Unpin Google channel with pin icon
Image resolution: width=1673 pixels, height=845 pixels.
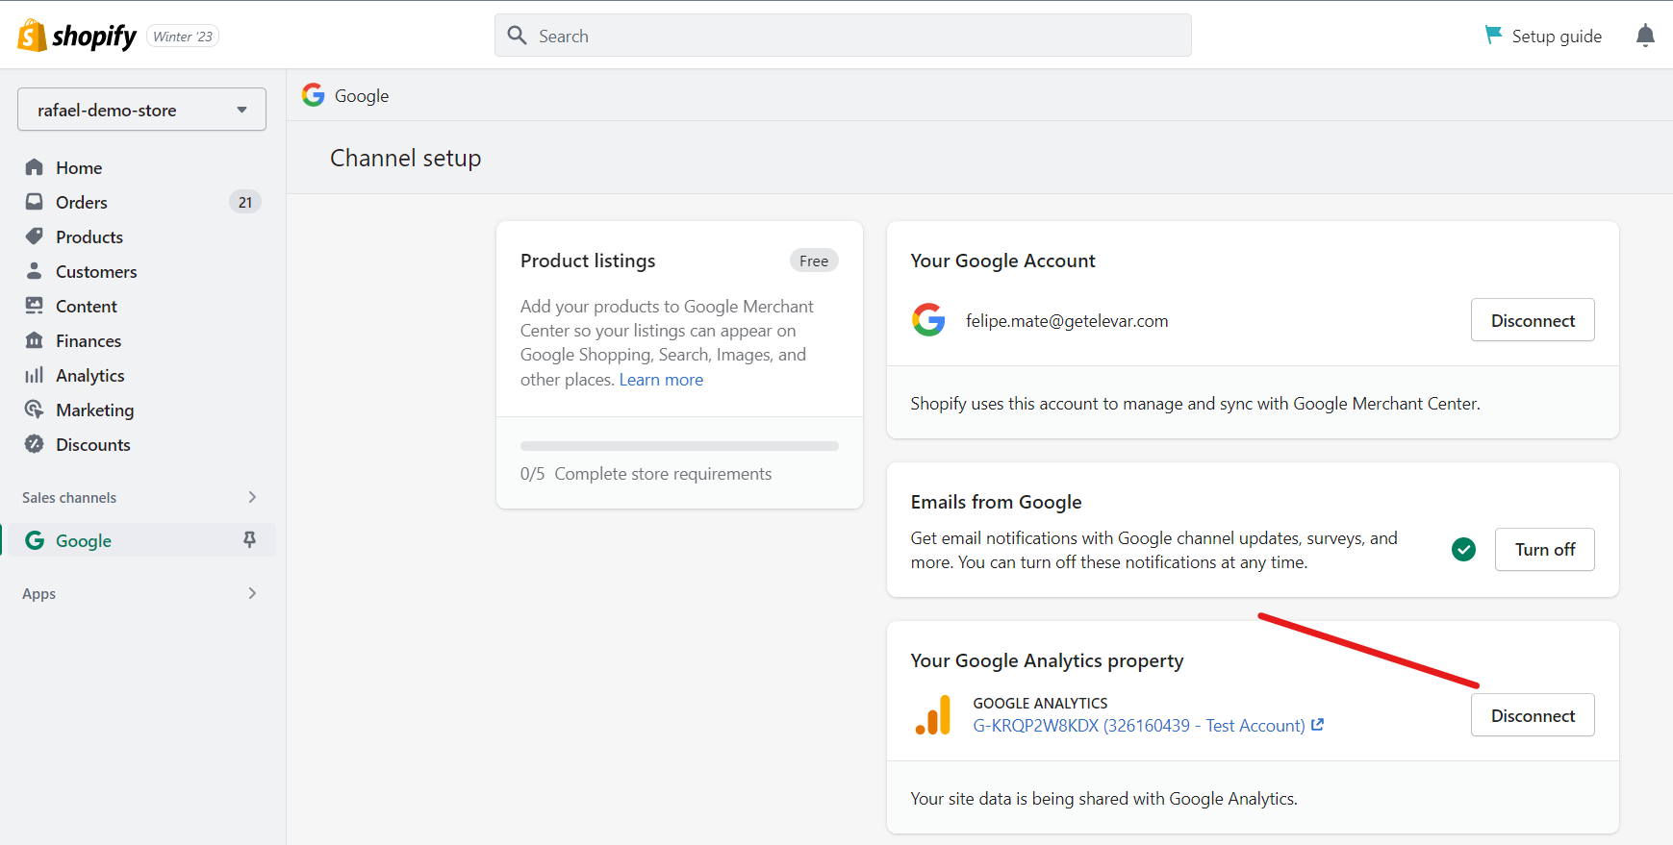(249, 539)
